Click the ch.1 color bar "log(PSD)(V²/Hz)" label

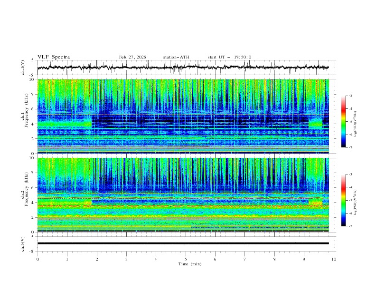pyautogui.click(x=356, y=124)
